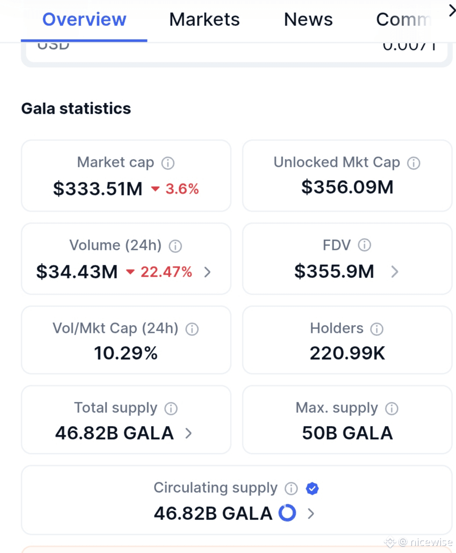Select the Overview tab
Viewport: 456px width, 553px height.
coord(84,20)
